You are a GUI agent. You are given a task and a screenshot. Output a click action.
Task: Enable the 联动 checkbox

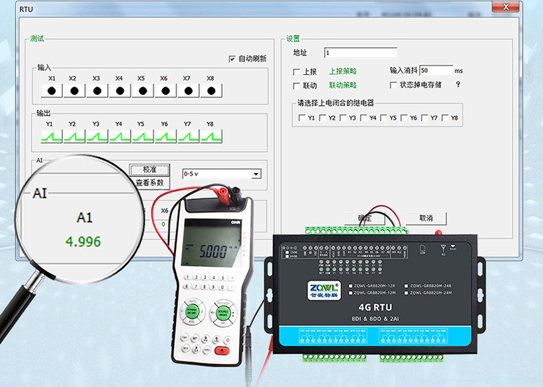click(297, 85)
